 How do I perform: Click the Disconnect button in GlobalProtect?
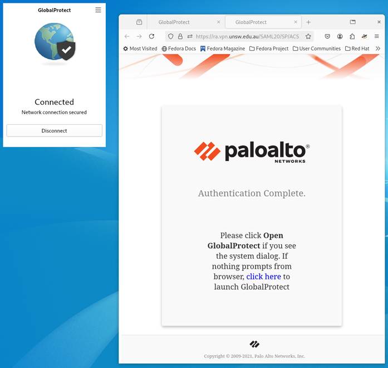54,130
